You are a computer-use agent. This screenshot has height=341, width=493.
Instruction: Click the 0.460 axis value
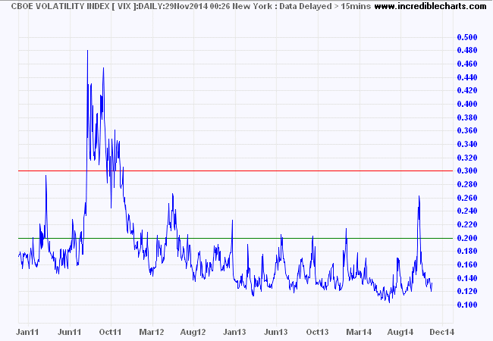467,64
